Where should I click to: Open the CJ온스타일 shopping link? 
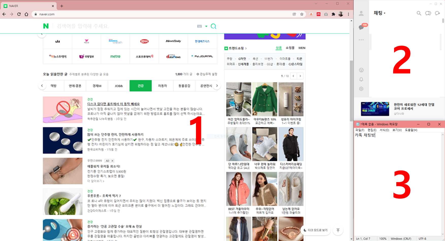tap(295, 64)
